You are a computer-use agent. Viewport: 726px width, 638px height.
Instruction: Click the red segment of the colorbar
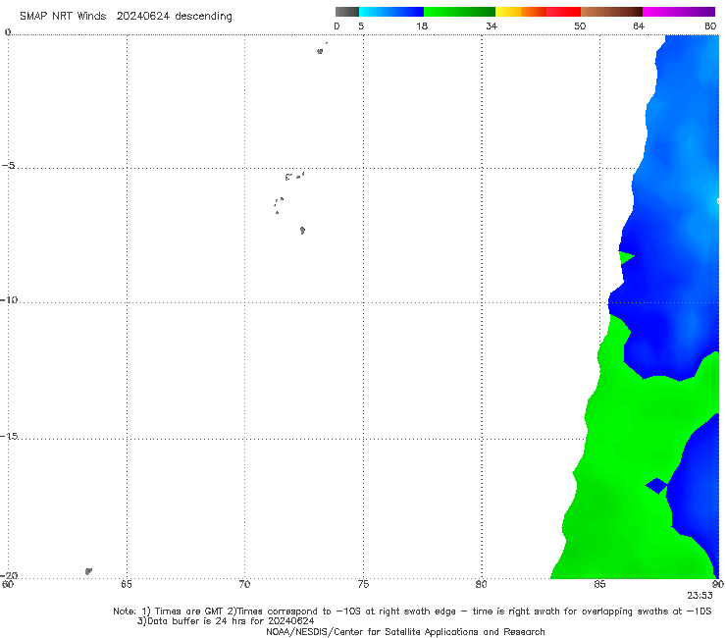tap(563, 12)
